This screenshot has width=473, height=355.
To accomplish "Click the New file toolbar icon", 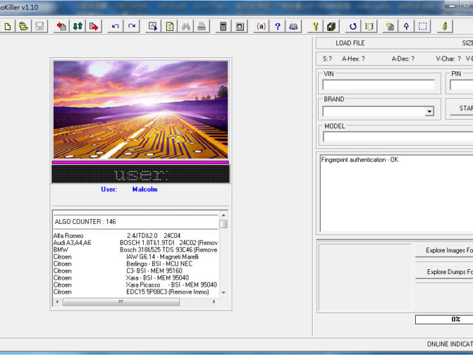I will (8, 27).
